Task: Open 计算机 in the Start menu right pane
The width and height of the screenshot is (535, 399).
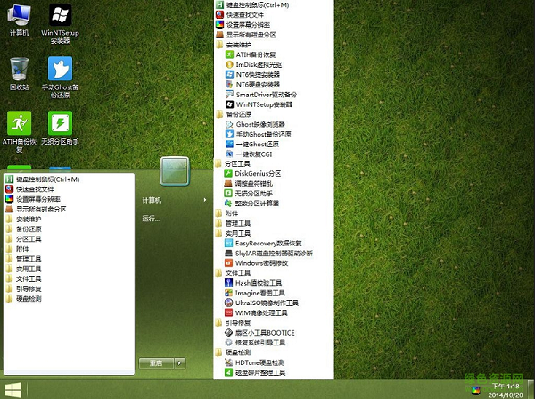Action: (x=175, y=200)
